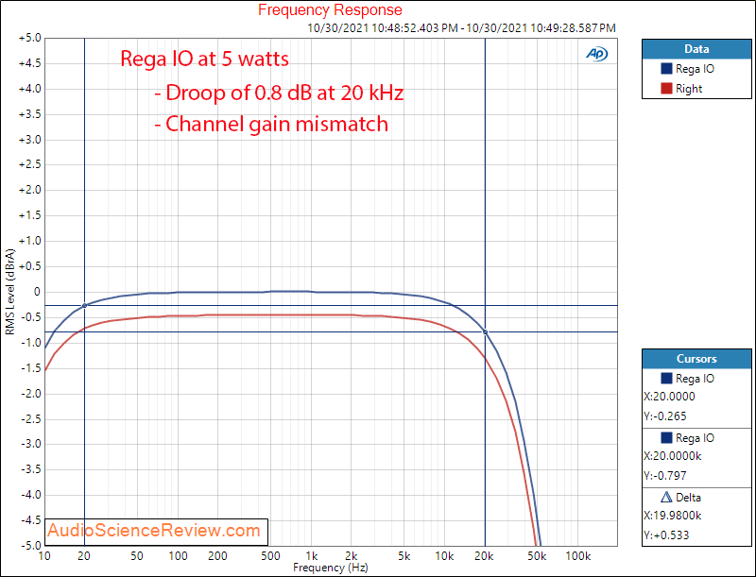Click the Y:-0.797 cursor value
This screenshot has width=756, height=577.
[x=665, y=476]
